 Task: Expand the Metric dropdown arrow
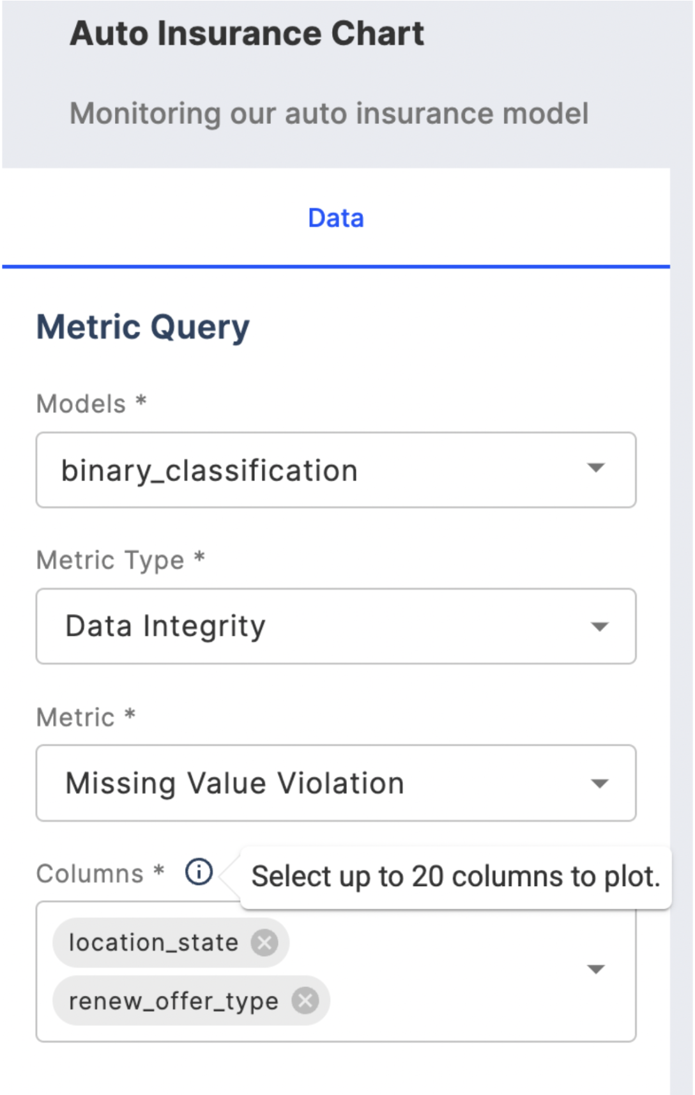pos(599,783)
